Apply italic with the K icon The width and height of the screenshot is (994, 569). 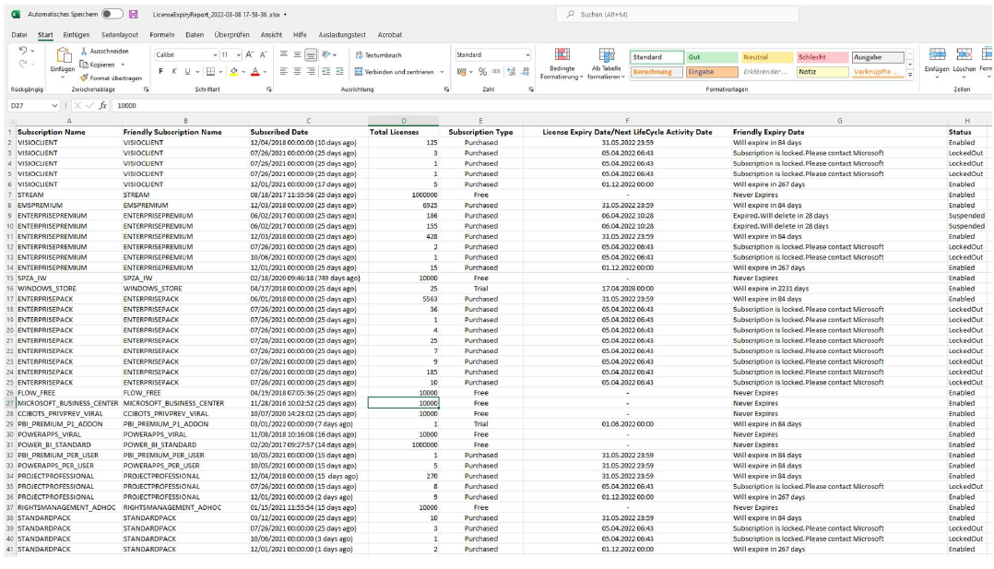coord(174,72)
